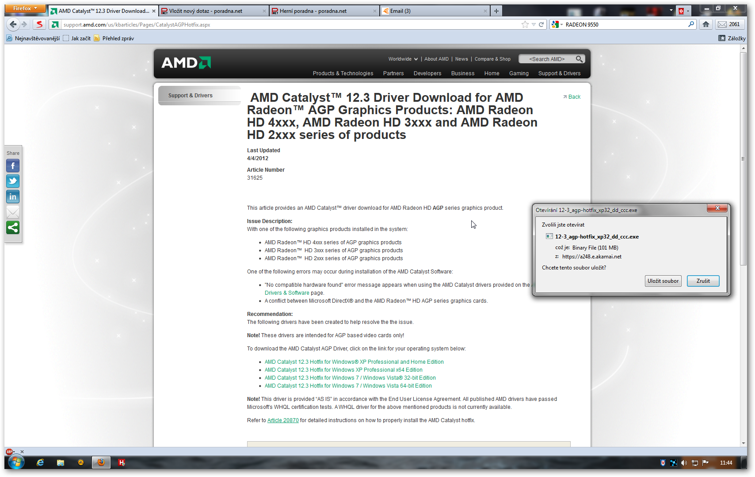Open the mail notifier showing 2061
Viewport: 755px width, 477px height.
pos(728,24)
